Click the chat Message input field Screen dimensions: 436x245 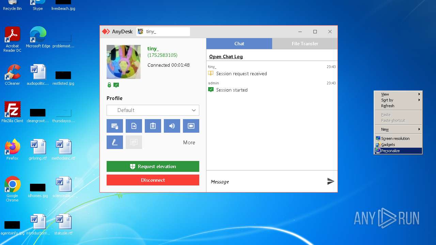266,182
